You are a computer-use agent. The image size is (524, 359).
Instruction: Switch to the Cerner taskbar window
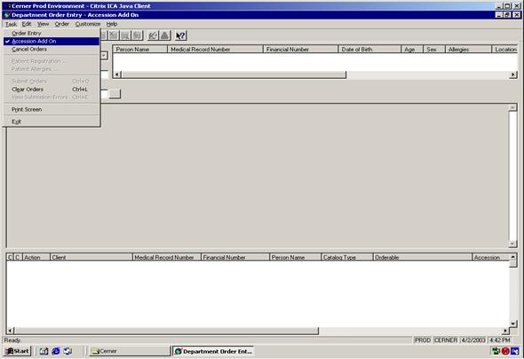point(130,351)
